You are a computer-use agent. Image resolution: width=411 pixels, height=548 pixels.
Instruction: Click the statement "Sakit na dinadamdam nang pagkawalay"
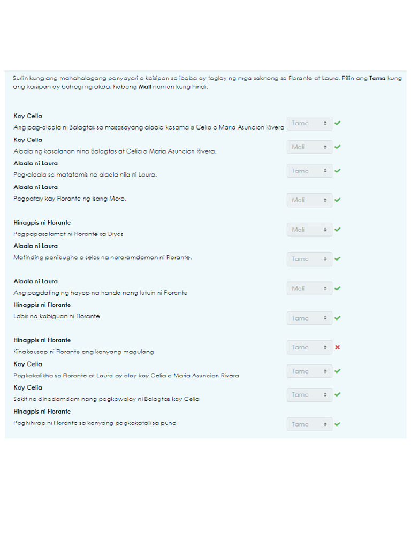(106, 399)
